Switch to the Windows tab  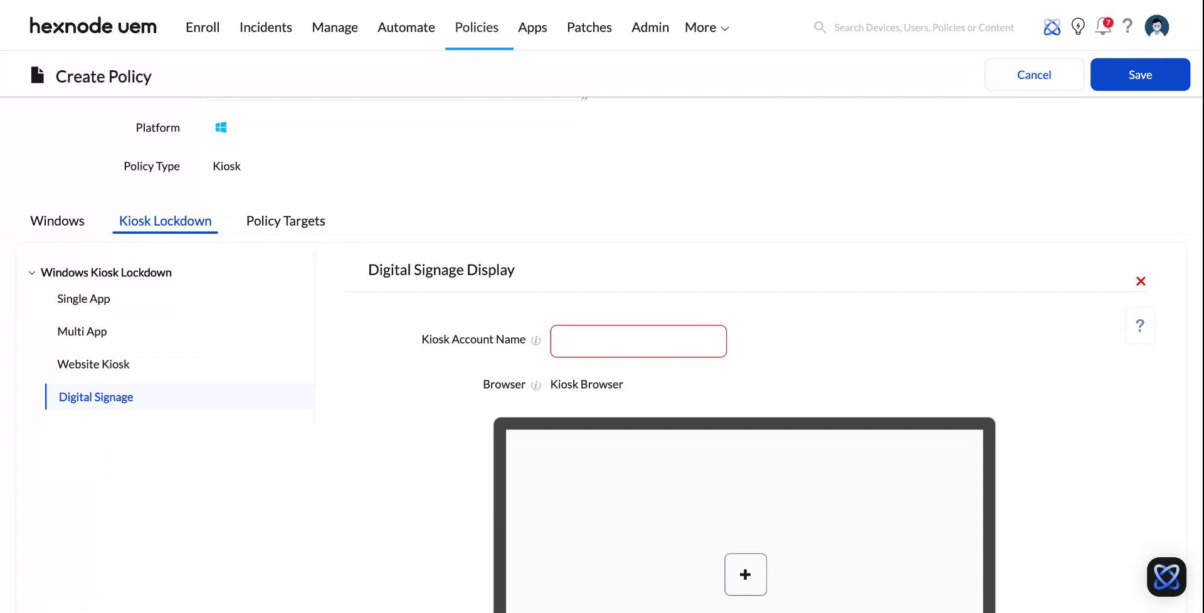coord(57,221)
